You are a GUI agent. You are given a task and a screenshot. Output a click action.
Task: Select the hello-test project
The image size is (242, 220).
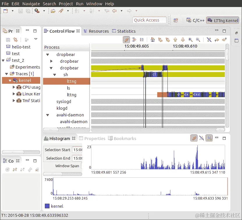[21, 47]
